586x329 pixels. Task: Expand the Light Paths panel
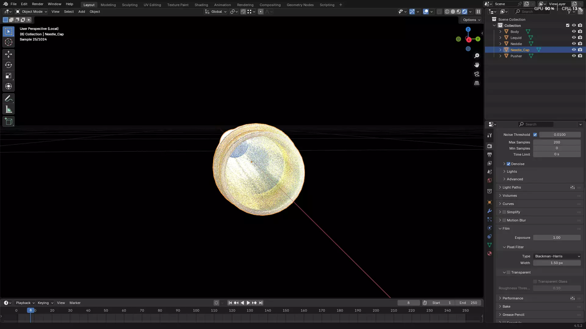[512, 187]
